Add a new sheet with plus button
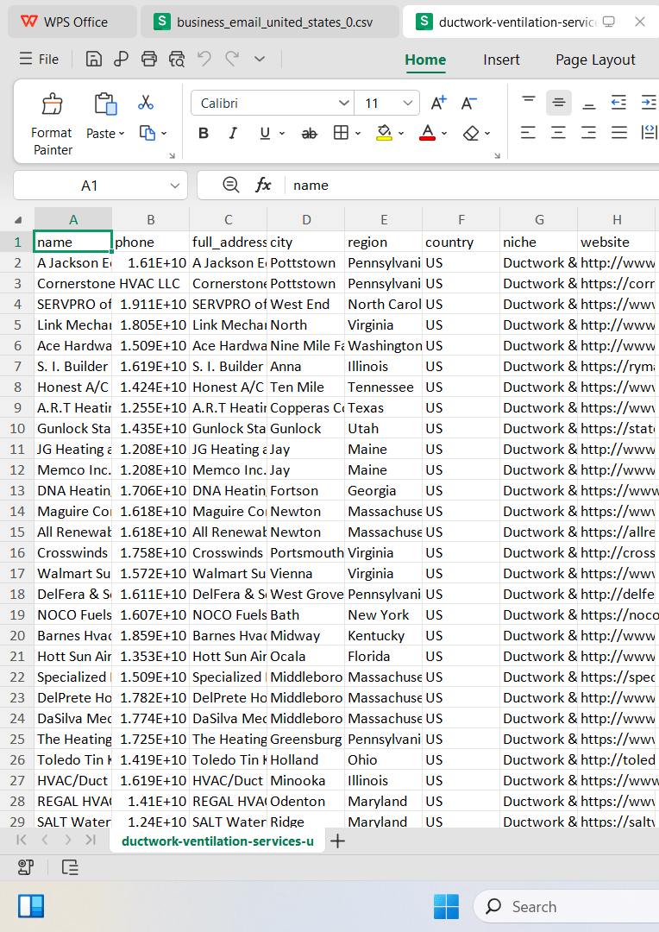Screen dimensions: 659x932 [337, 841]
